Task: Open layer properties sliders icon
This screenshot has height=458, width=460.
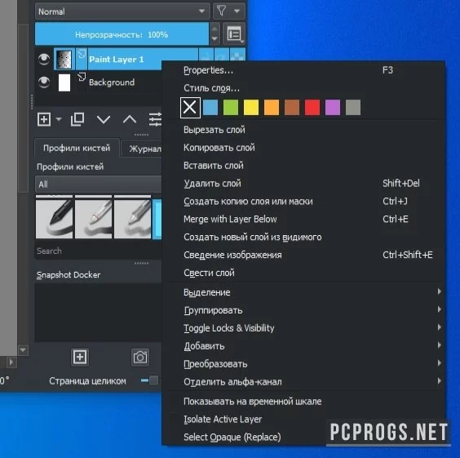Action: point(155,119)
